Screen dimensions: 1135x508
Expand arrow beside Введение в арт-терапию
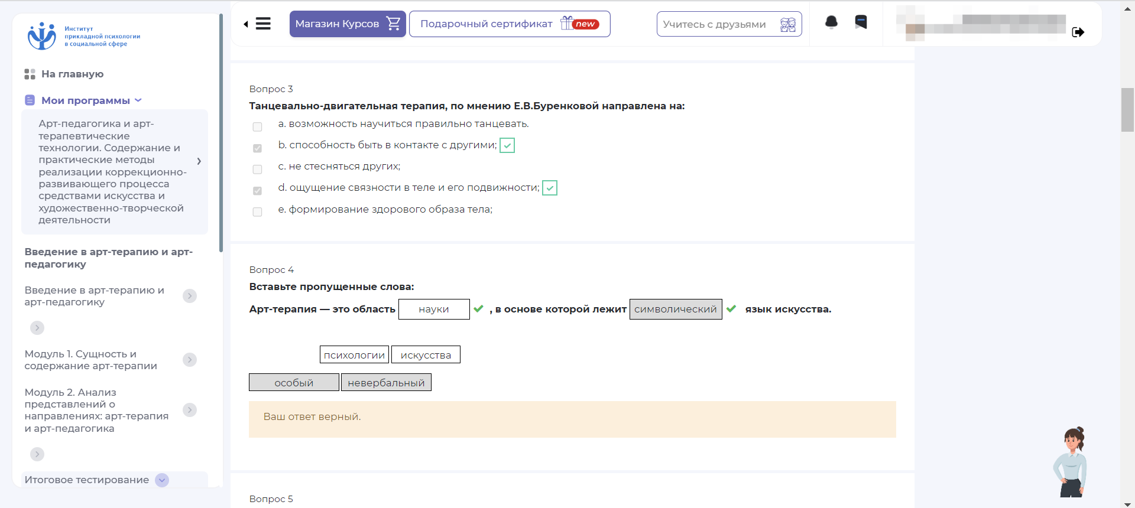coord(190,296)
